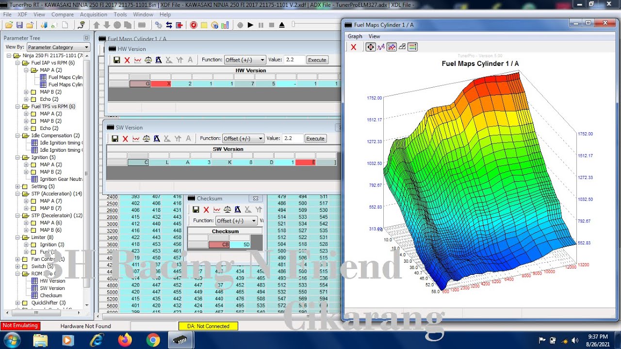Viewport: 621px width, 349px height.
Task: Open the Tools menu
Action: pyautogui.click(x=120, y=15)
